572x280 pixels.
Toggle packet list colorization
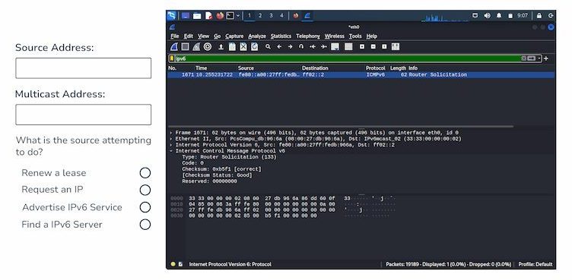(348, 46)
